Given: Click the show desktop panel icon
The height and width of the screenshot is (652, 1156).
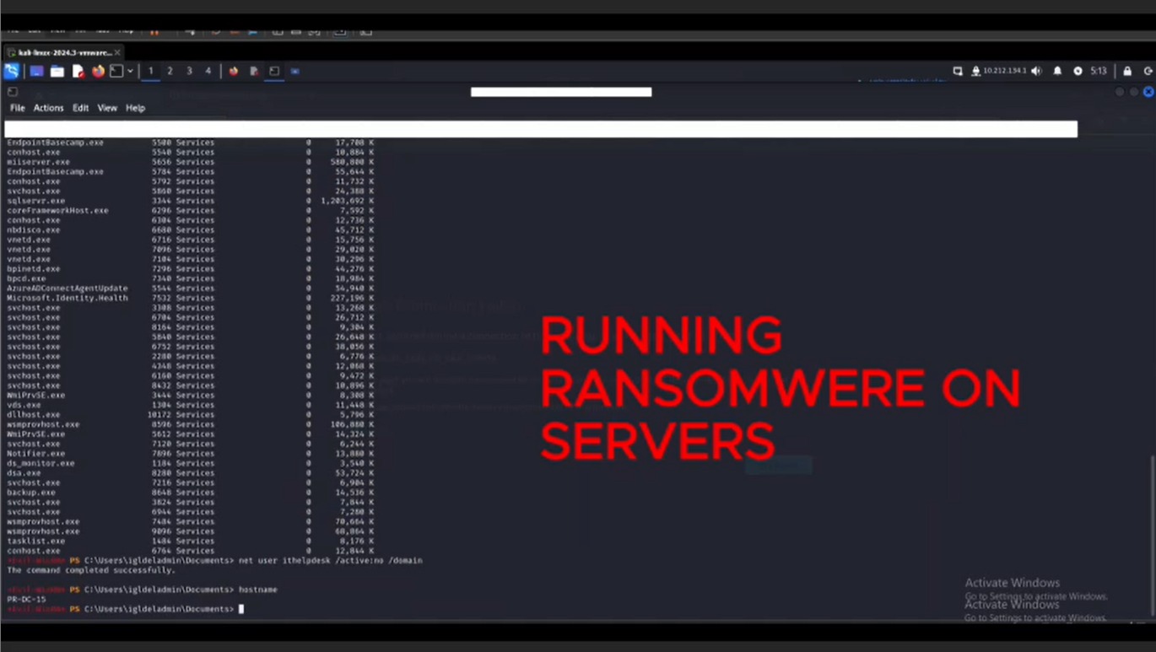Looking at the screenshot, I should click(x=36, y=72).
